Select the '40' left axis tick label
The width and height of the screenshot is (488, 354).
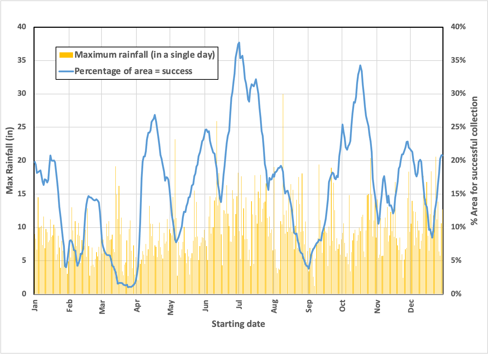[22, 27]
